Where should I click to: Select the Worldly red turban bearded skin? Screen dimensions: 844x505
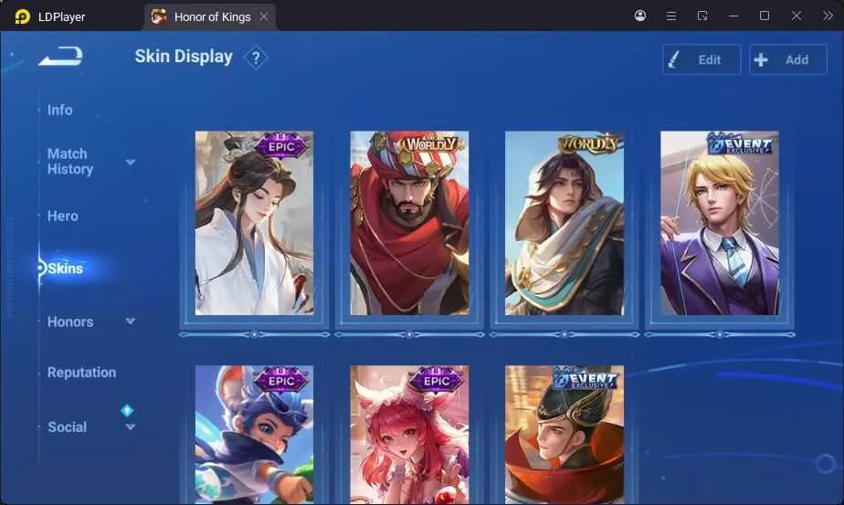coord(409,223)
